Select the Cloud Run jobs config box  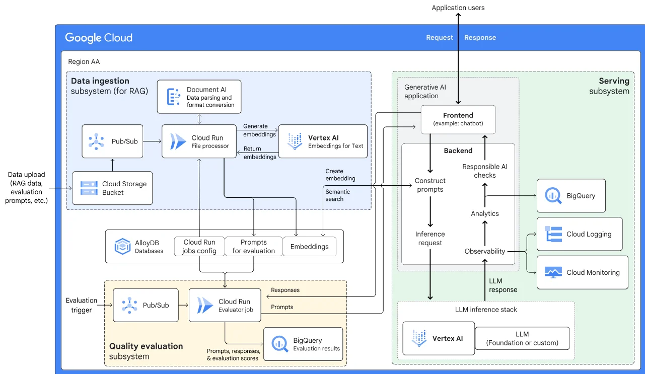click(199, 247)
